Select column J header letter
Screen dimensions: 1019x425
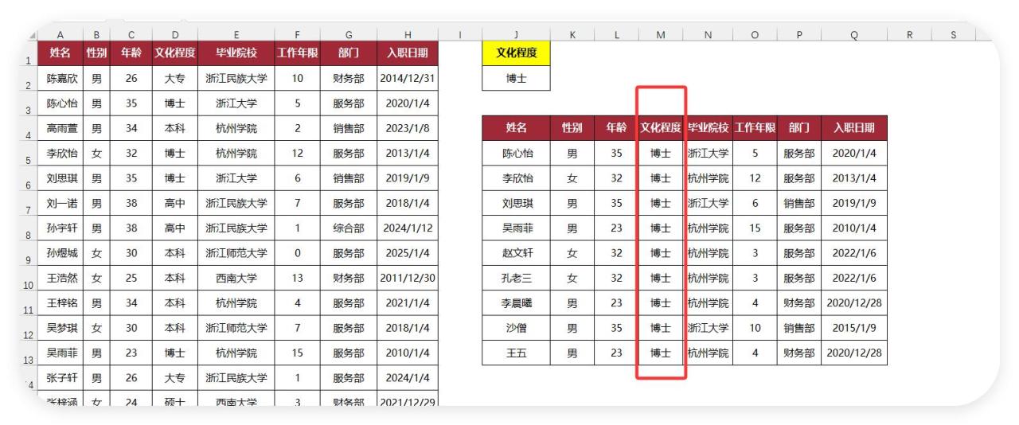click(x=516, y=35)
